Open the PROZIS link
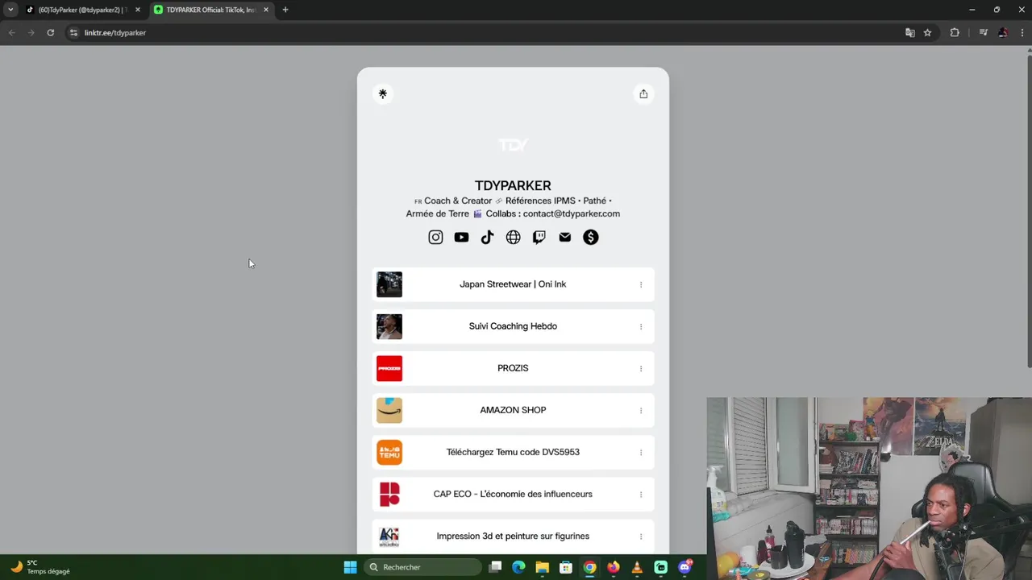The image size is (1032, 580). click(513, 368)
